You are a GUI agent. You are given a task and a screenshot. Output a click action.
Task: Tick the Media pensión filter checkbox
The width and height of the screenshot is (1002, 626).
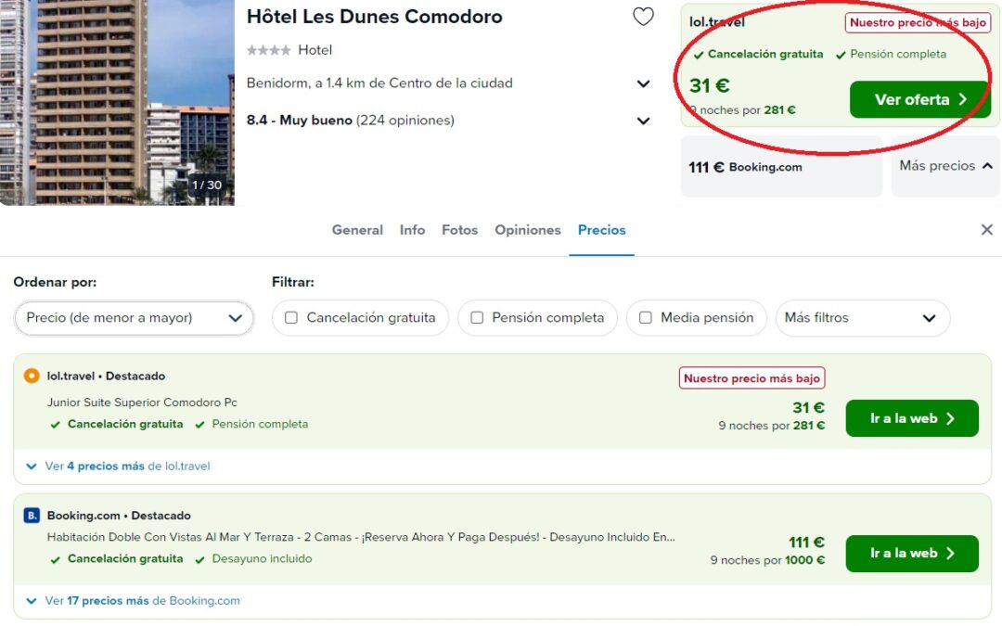646,317
